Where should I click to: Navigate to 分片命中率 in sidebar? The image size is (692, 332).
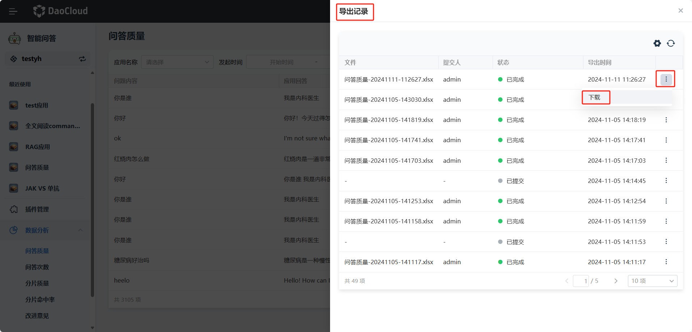pos(40,300)
